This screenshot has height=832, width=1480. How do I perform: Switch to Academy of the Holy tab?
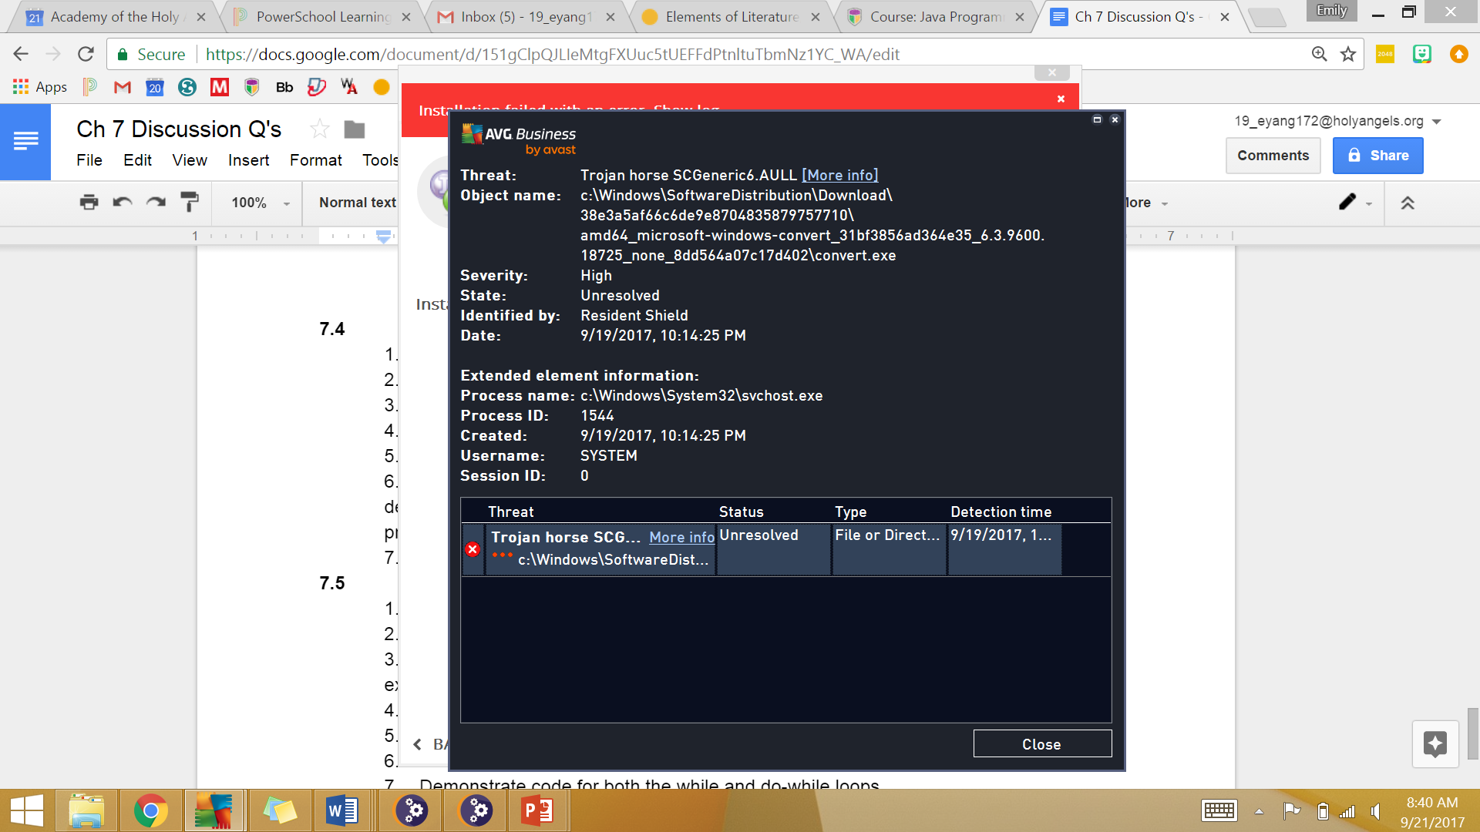click(115, 17)
